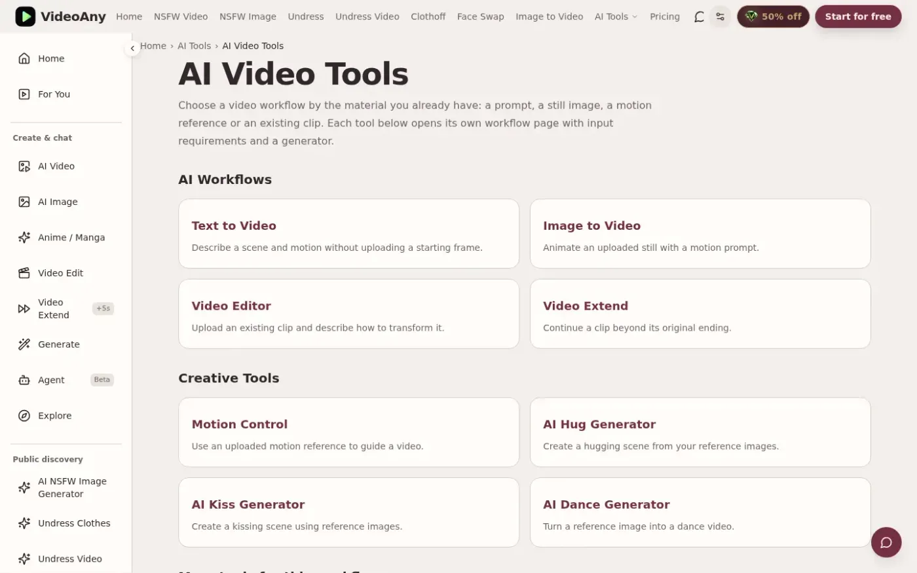This screenshot has width=917, height=573.
Task: Click the 50% off promo button
Action: pos(774,16)
